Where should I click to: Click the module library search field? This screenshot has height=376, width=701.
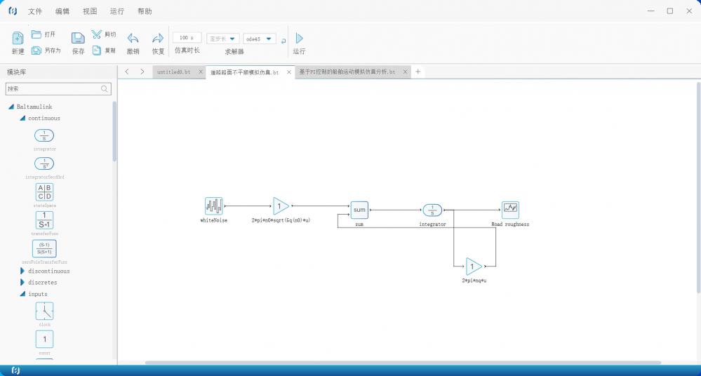(x=53, y=89)
